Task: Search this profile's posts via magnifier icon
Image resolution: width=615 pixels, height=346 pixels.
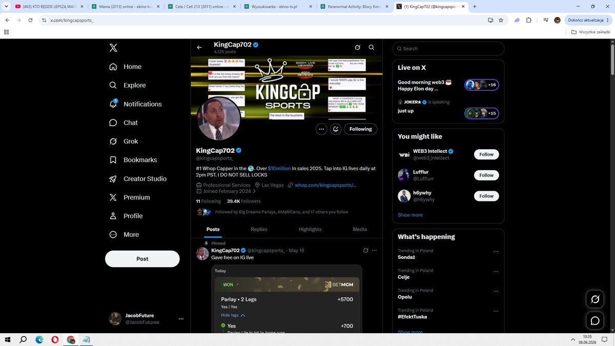Action: pyautogui.click(x=372, y=47)
